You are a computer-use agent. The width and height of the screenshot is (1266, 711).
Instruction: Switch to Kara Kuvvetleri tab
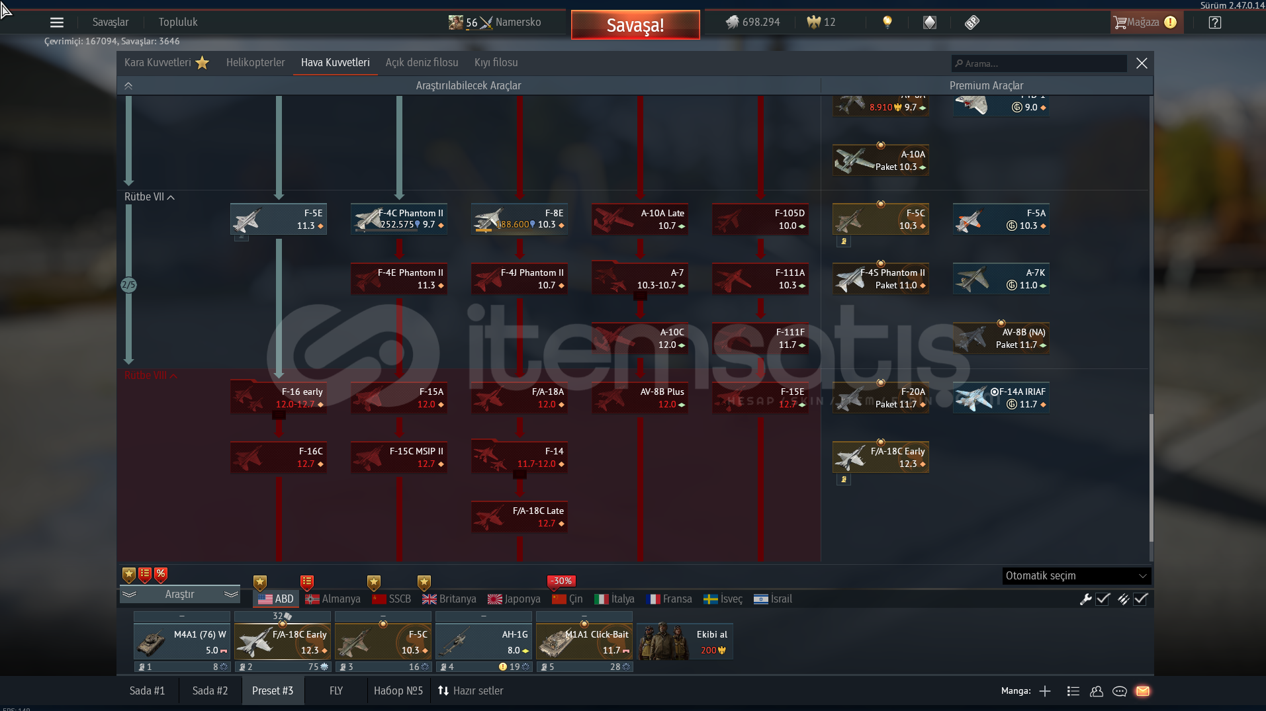coord(166,63)
